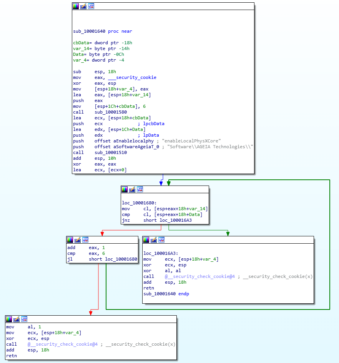Edit the sub_10001640 node using the pencil icon

83,6
